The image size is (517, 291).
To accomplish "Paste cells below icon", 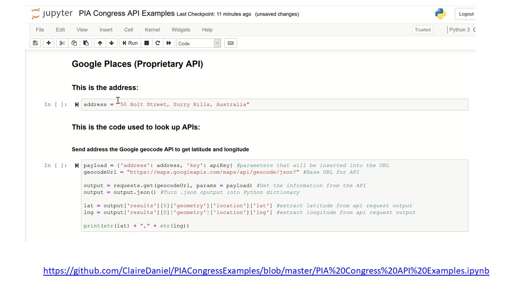I will pos(86,43).
